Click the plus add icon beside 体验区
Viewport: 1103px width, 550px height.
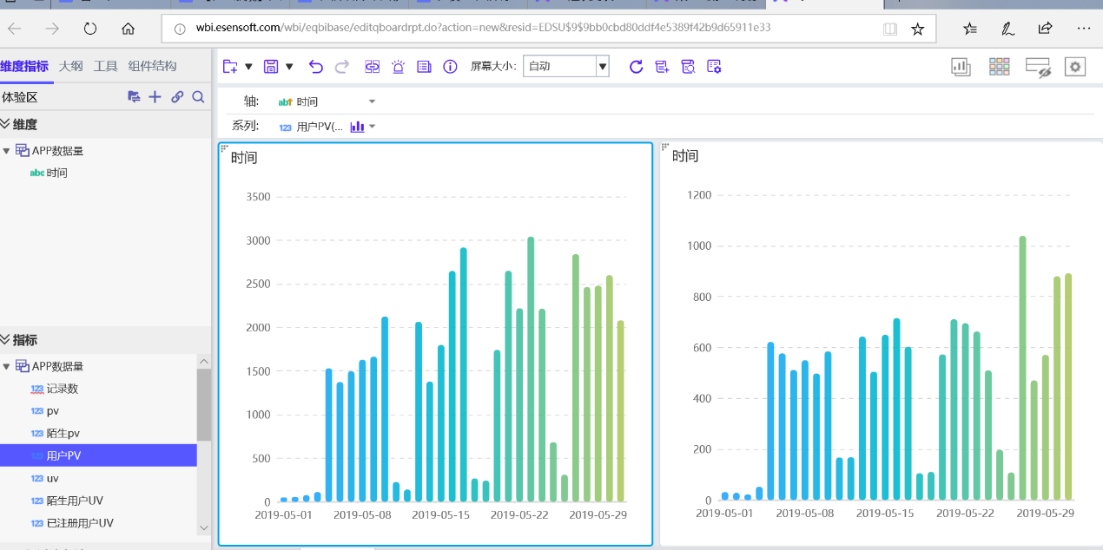click(x=155, y=97)
